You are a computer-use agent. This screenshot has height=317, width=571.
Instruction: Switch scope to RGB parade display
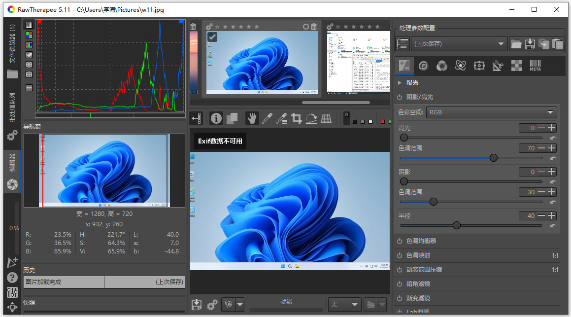[x=29, y=45]
